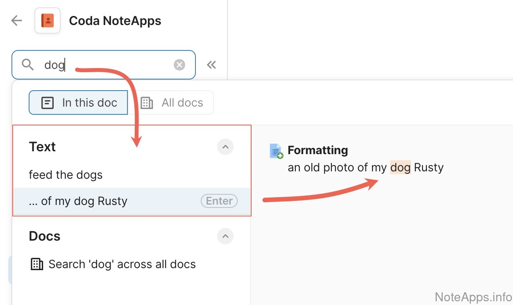Click 'Search 'dog' across all docs'
The width and height of the screenshot is (513, 305).
click(x=122, y=264)
